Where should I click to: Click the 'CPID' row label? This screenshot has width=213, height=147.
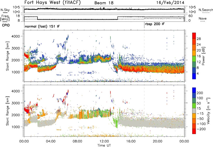(x=6, y=25)
